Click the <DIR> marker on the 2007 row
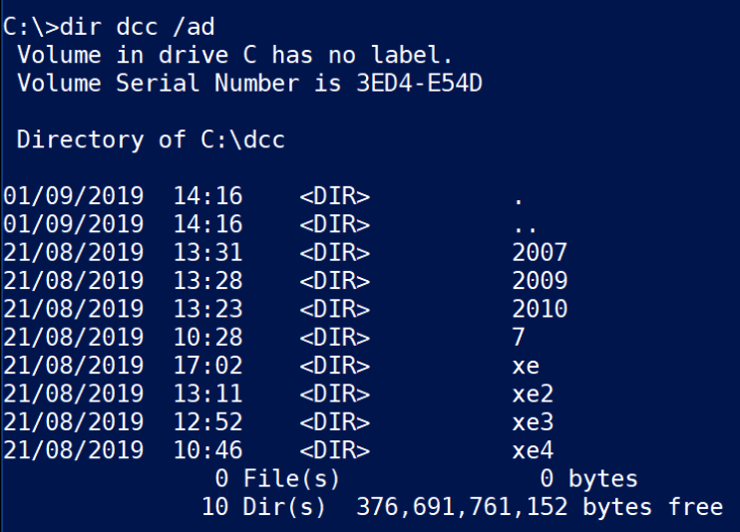The height and width of the screenshot is (532, 740). click(x=335, y=253)
